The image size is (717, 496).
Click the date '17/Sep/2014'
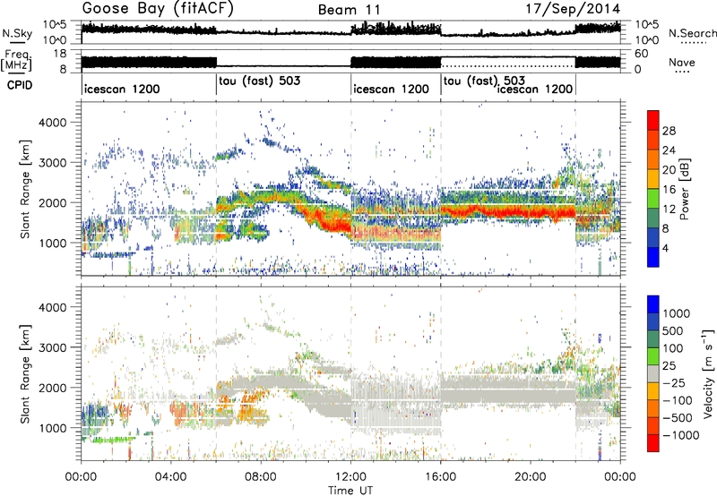[573, 9]
